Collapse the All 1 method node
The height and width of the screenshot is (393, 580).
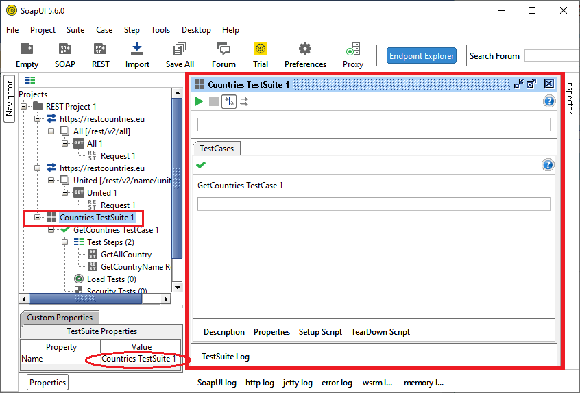click(x=64, y=143)
